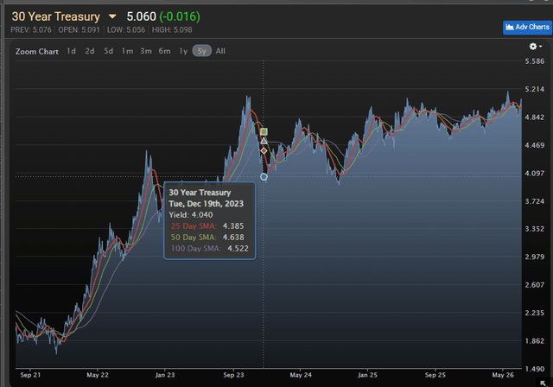
Task: Choose the 1y zoom option
Action: tap(183, 51)
